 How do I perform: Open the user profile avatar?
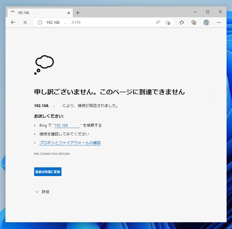(x=206, y=22)
